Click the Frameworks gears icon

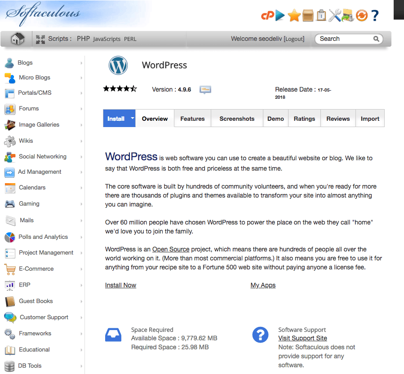[x=10, y=334]
